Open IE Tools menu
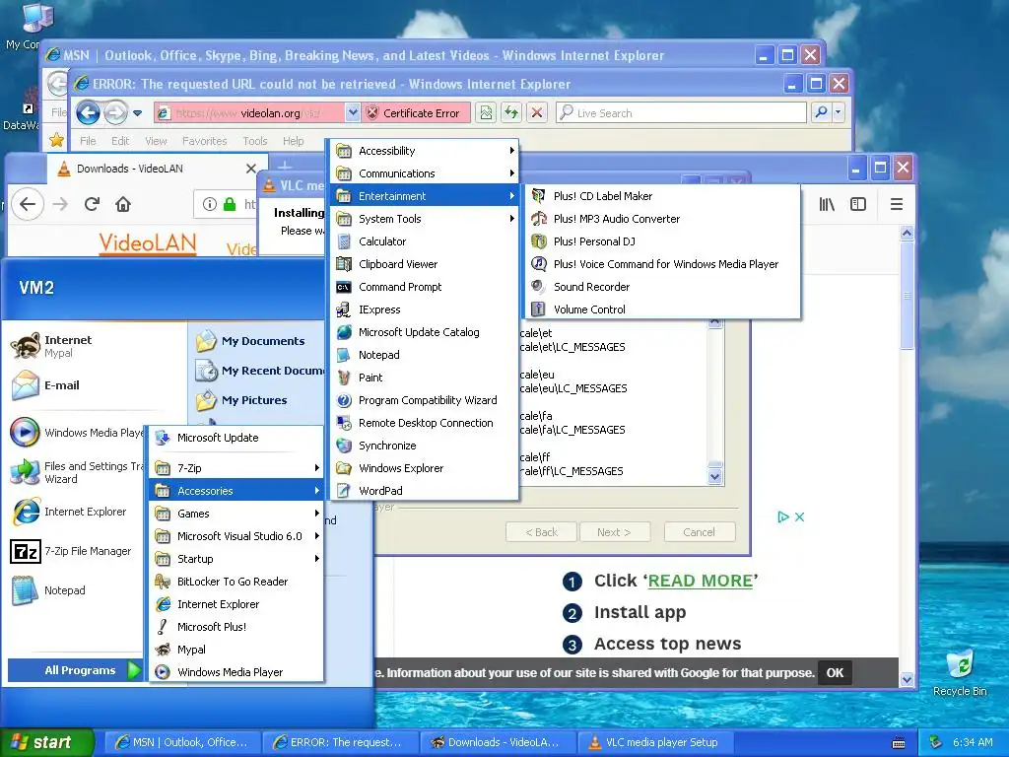 pos(255,141)
